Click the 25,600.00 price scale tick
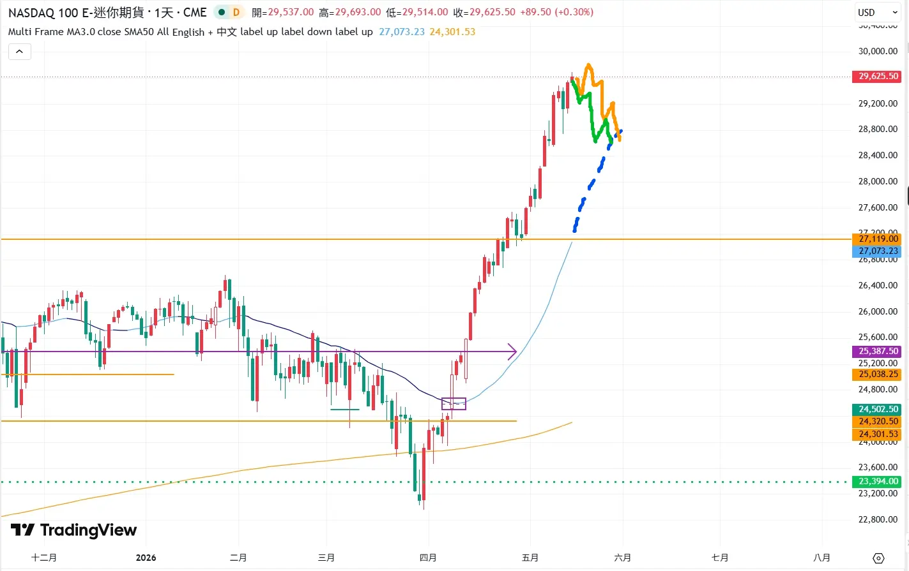 [878, 337]
